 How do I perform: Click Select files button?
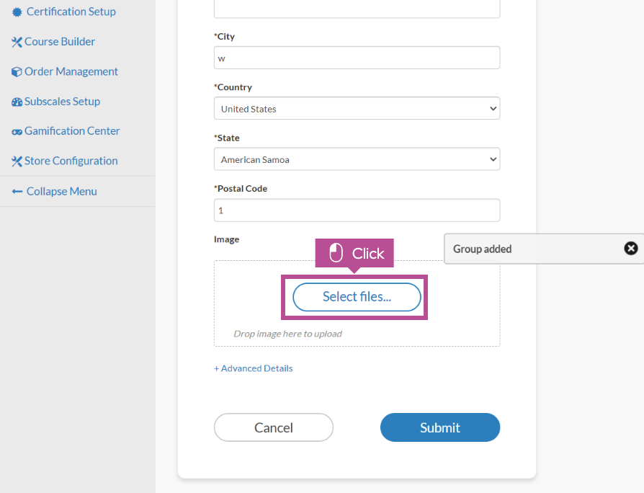(357, 297)
